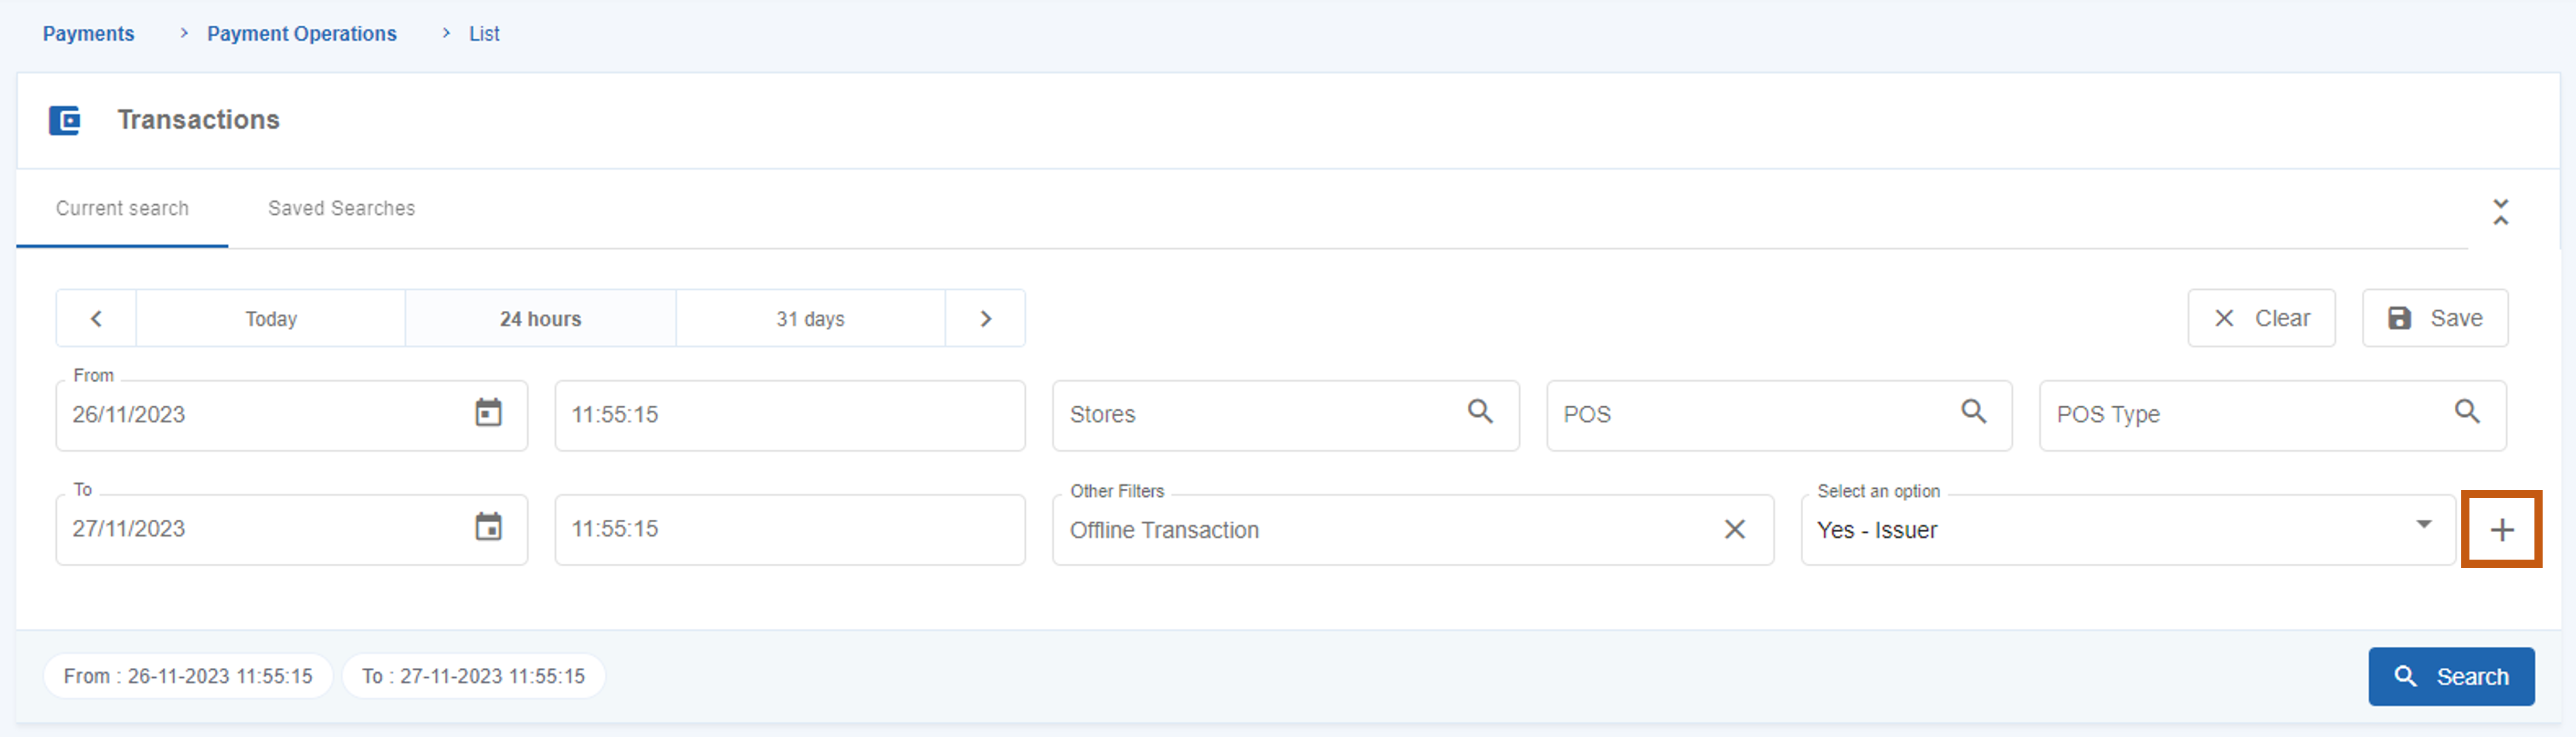Click the Transactions wallet icon
This screenshot has width=2576, height=737.
[65, 121]
